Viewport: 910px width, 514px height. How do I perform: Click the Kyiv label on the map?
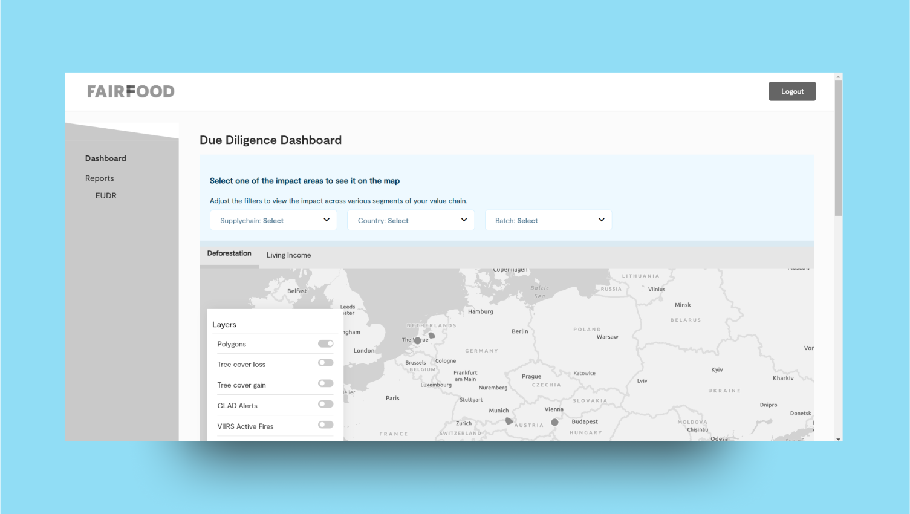click(717, 369)
